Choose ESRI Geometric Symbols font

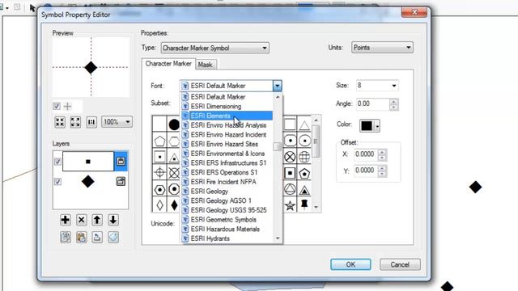click(227, 220)
